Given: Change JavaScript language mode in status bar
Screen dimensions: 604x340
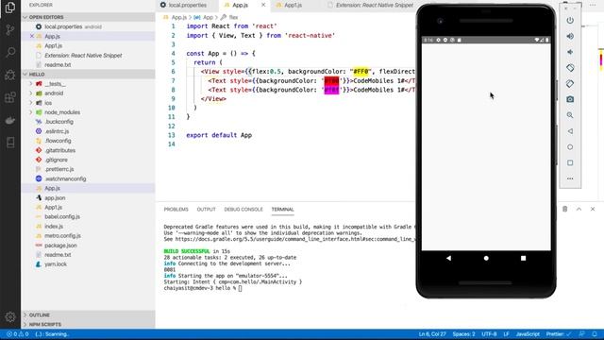Looking at the screenshot, I should 528,334.
